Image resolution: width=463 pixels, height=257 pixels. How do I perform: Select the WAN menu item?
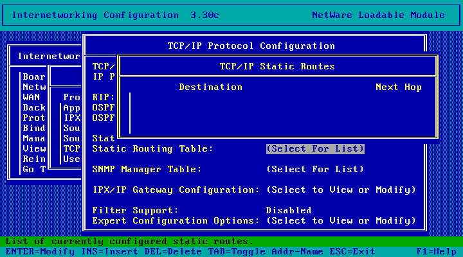point(31,98)
